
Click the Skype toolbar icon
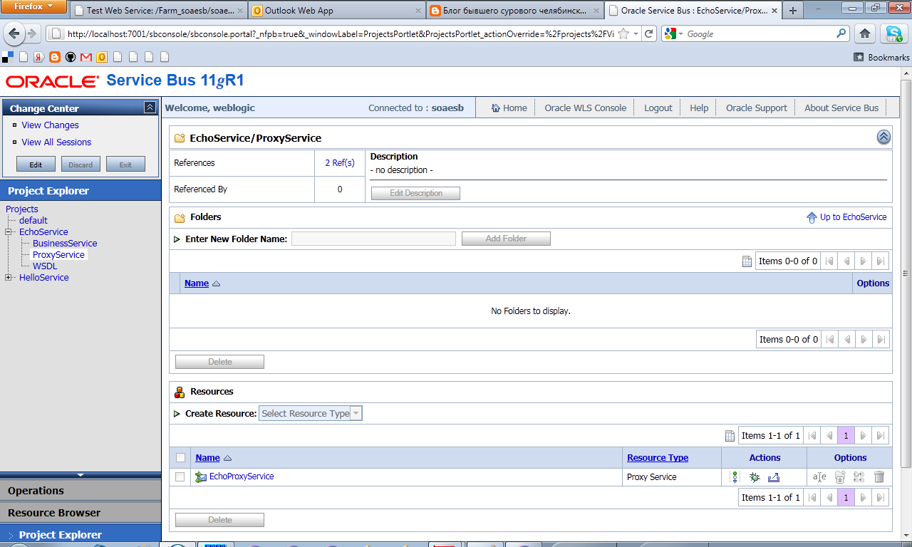[893, 33]
